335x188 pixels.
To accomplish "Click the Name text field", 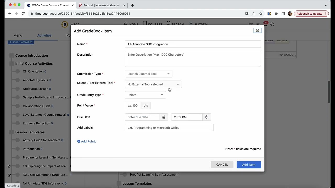I will (193, 44).
